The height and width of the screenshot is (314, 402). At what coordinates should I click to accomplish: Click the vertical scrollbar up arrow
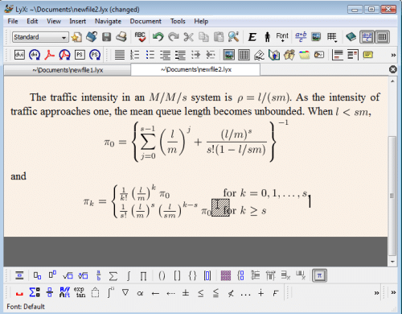(392, 81)
